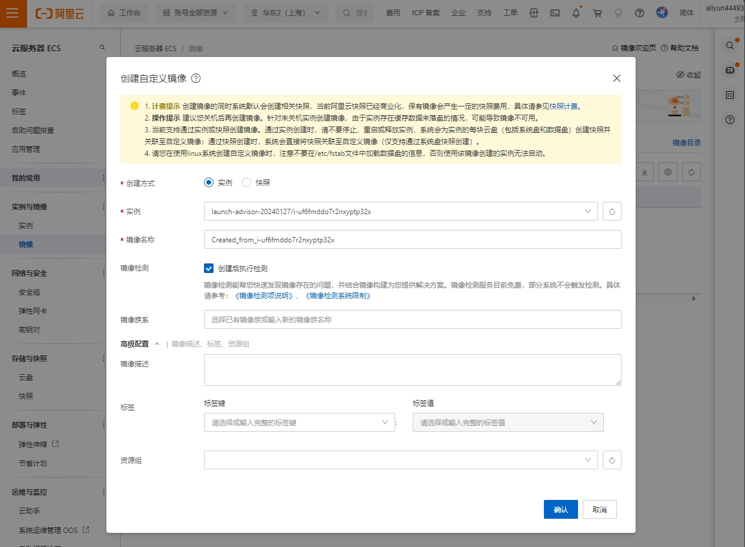
Task: Open the help icon beside 创建自定义镜像 title
Action: coord(196,78)
